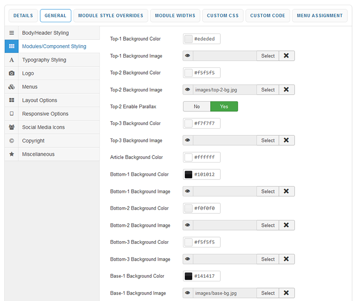Click the Responsive Options tablet icon
Viewport: 357px width, 301px height.
point(12,114)
